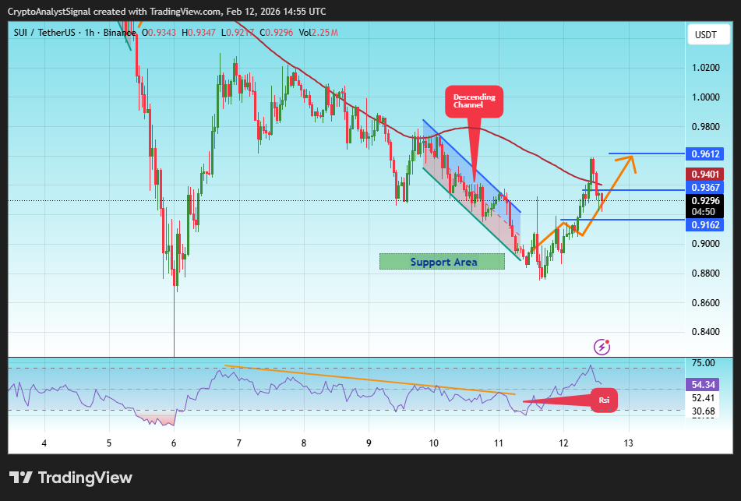
Task: Click the 0.9000 price axis label
Action: point(706,244)
